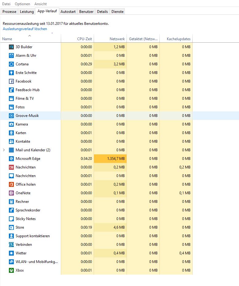
Task: Select the App-Verlauf tab
Action: (x=47, y=11)
